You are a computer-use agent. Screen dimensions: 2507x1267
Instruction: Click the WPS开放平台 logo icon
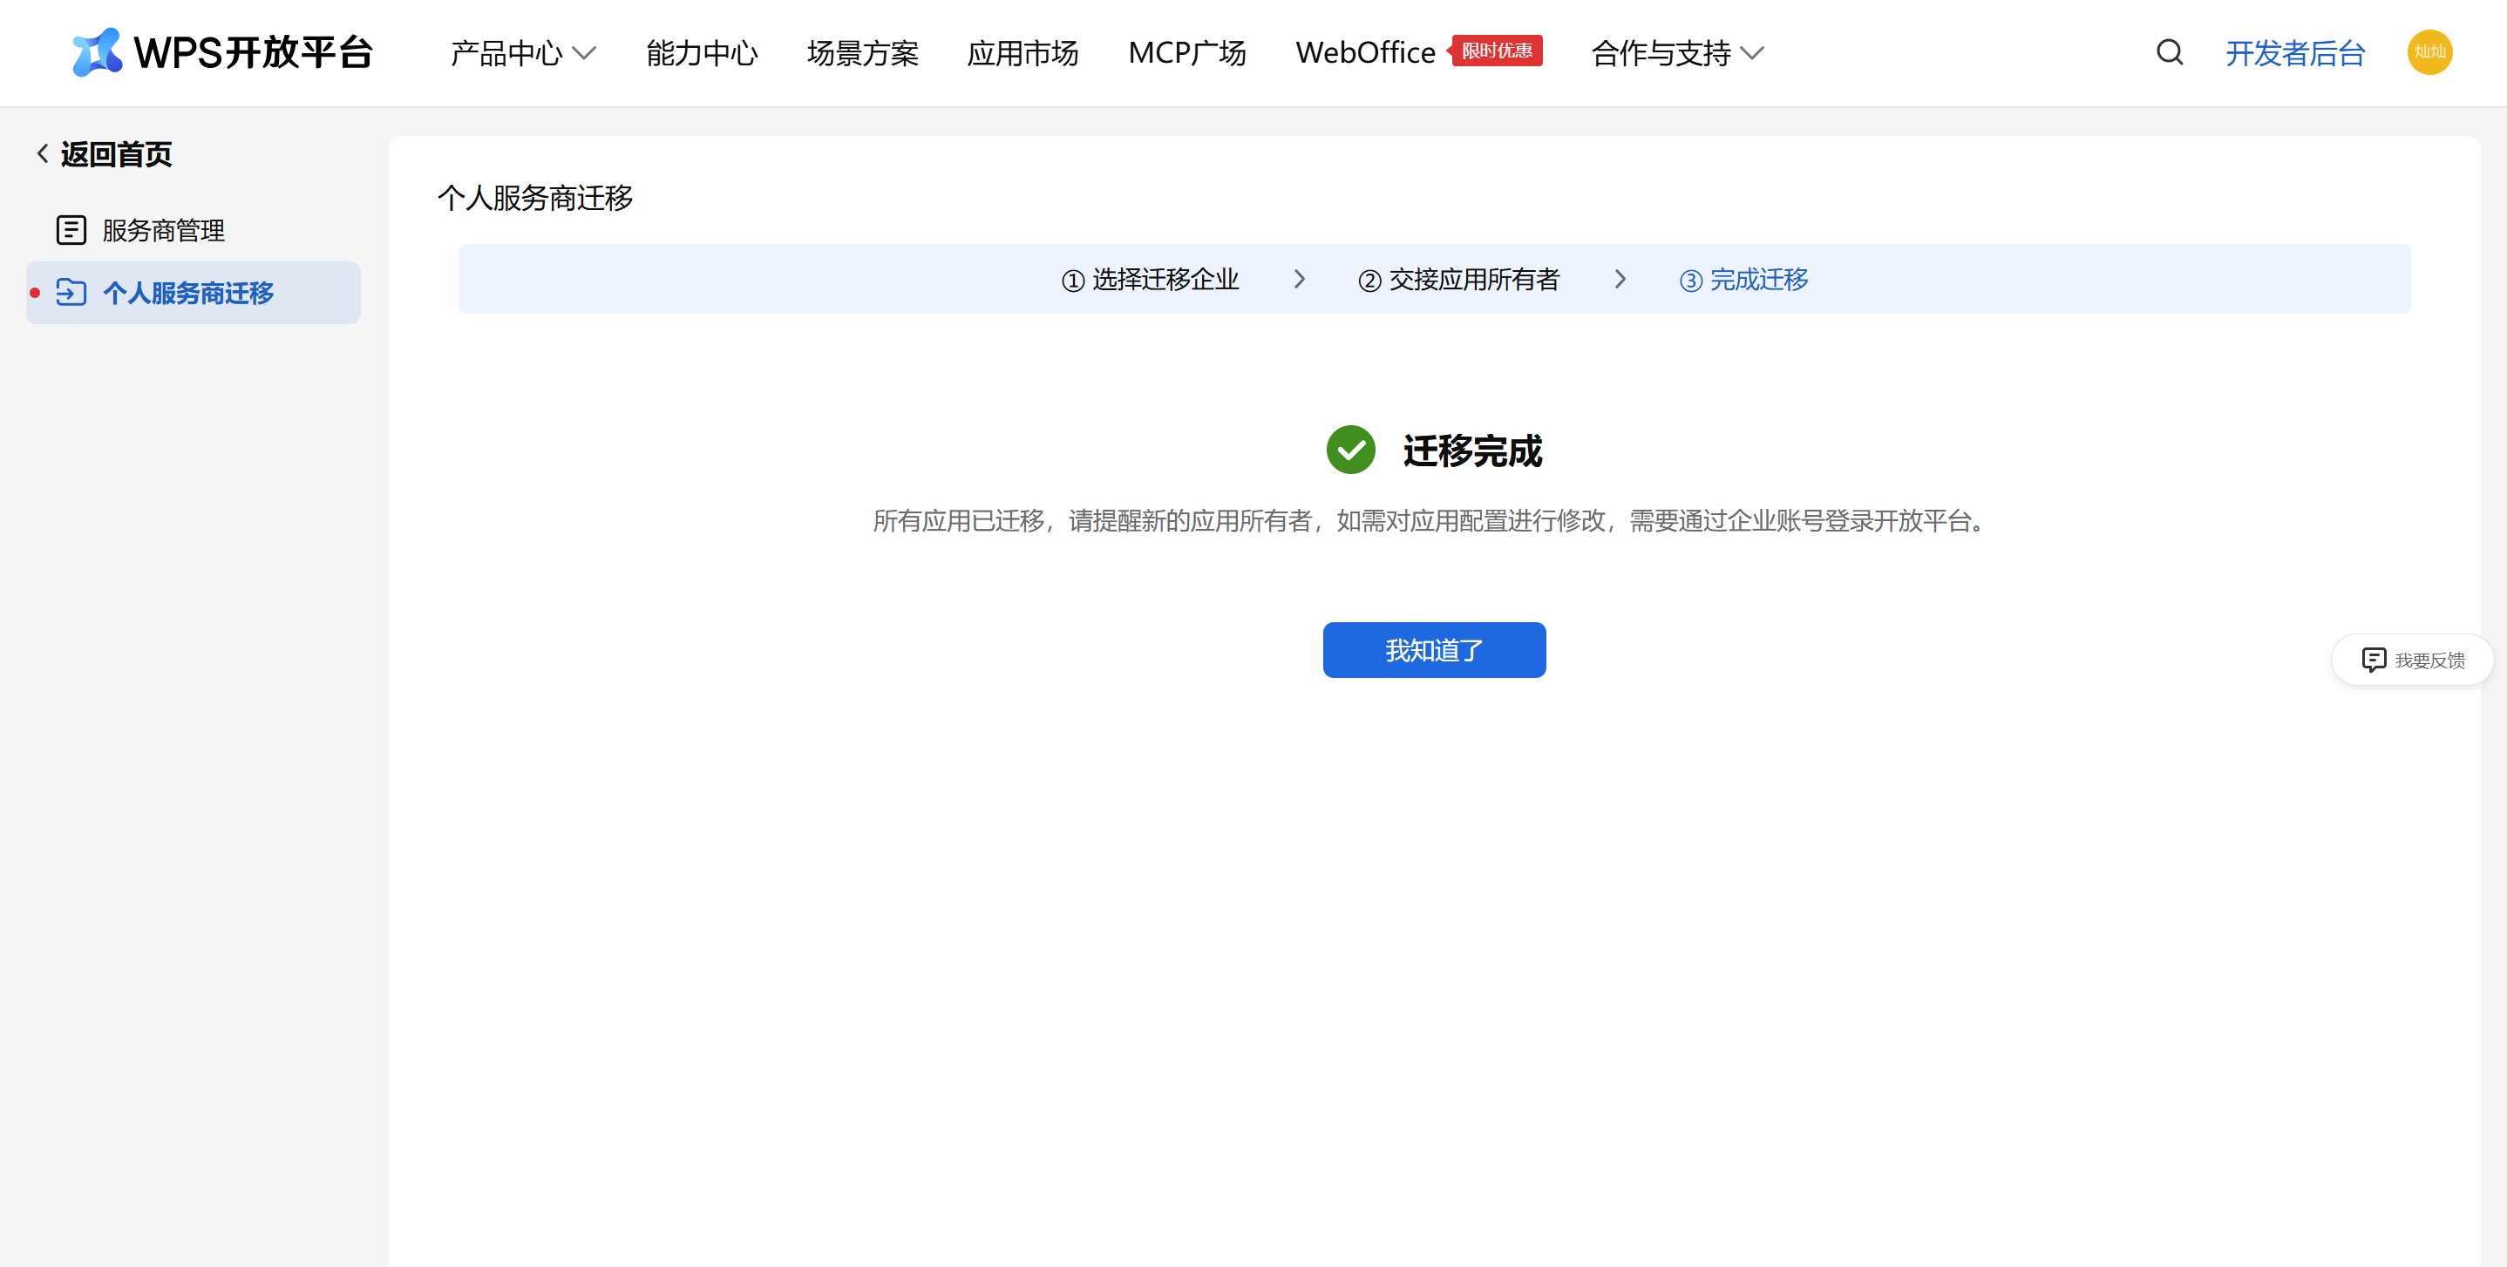[98, 52]
